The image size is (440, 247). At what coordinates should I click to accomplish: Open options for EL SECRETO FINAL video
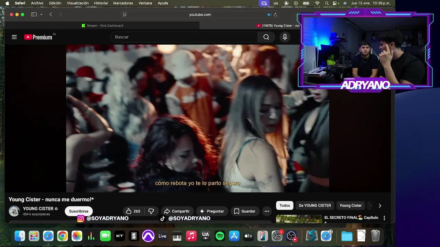[x=384, y=218]
